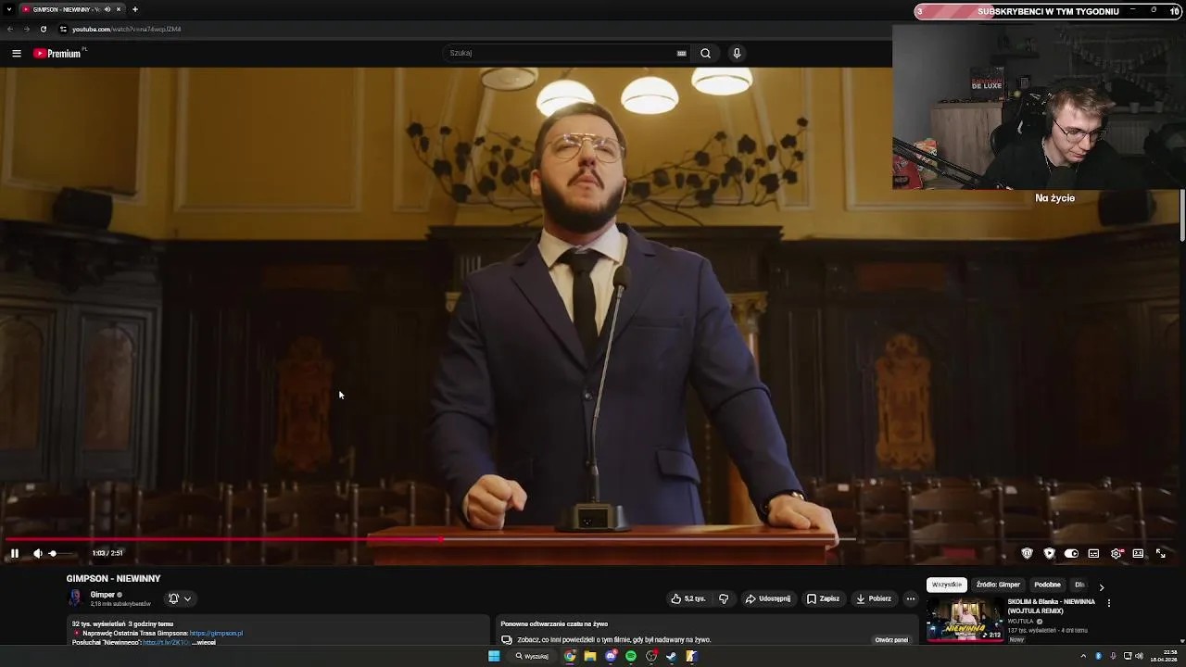The height and width of the screenshot is (667, 1186).
Task: Open the tab search dropdown arrow
Action: [7, 9]
